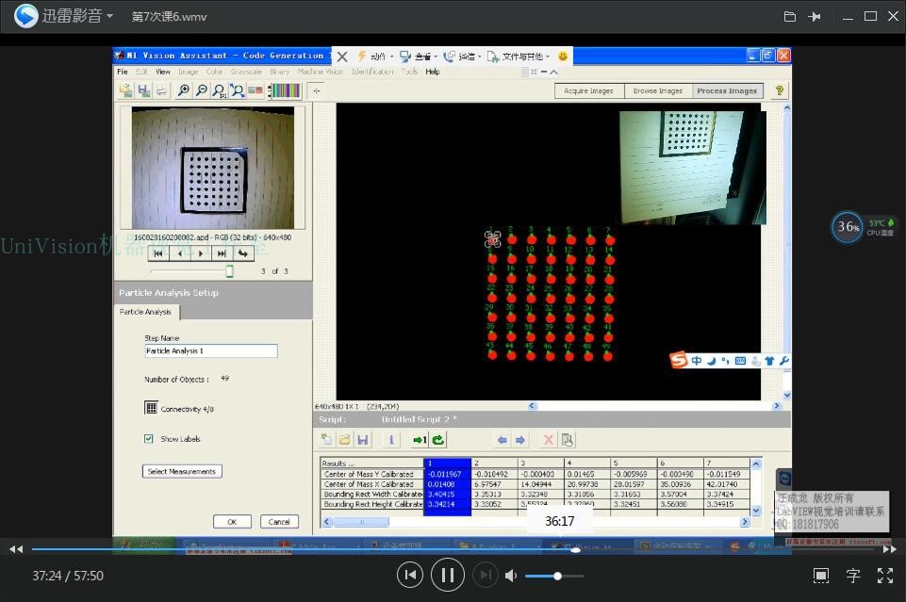This screenshot has width=906, height=602.
Task: Open the player's open-file folder icon
Action: pyautogui.click(x=790, y=16)
